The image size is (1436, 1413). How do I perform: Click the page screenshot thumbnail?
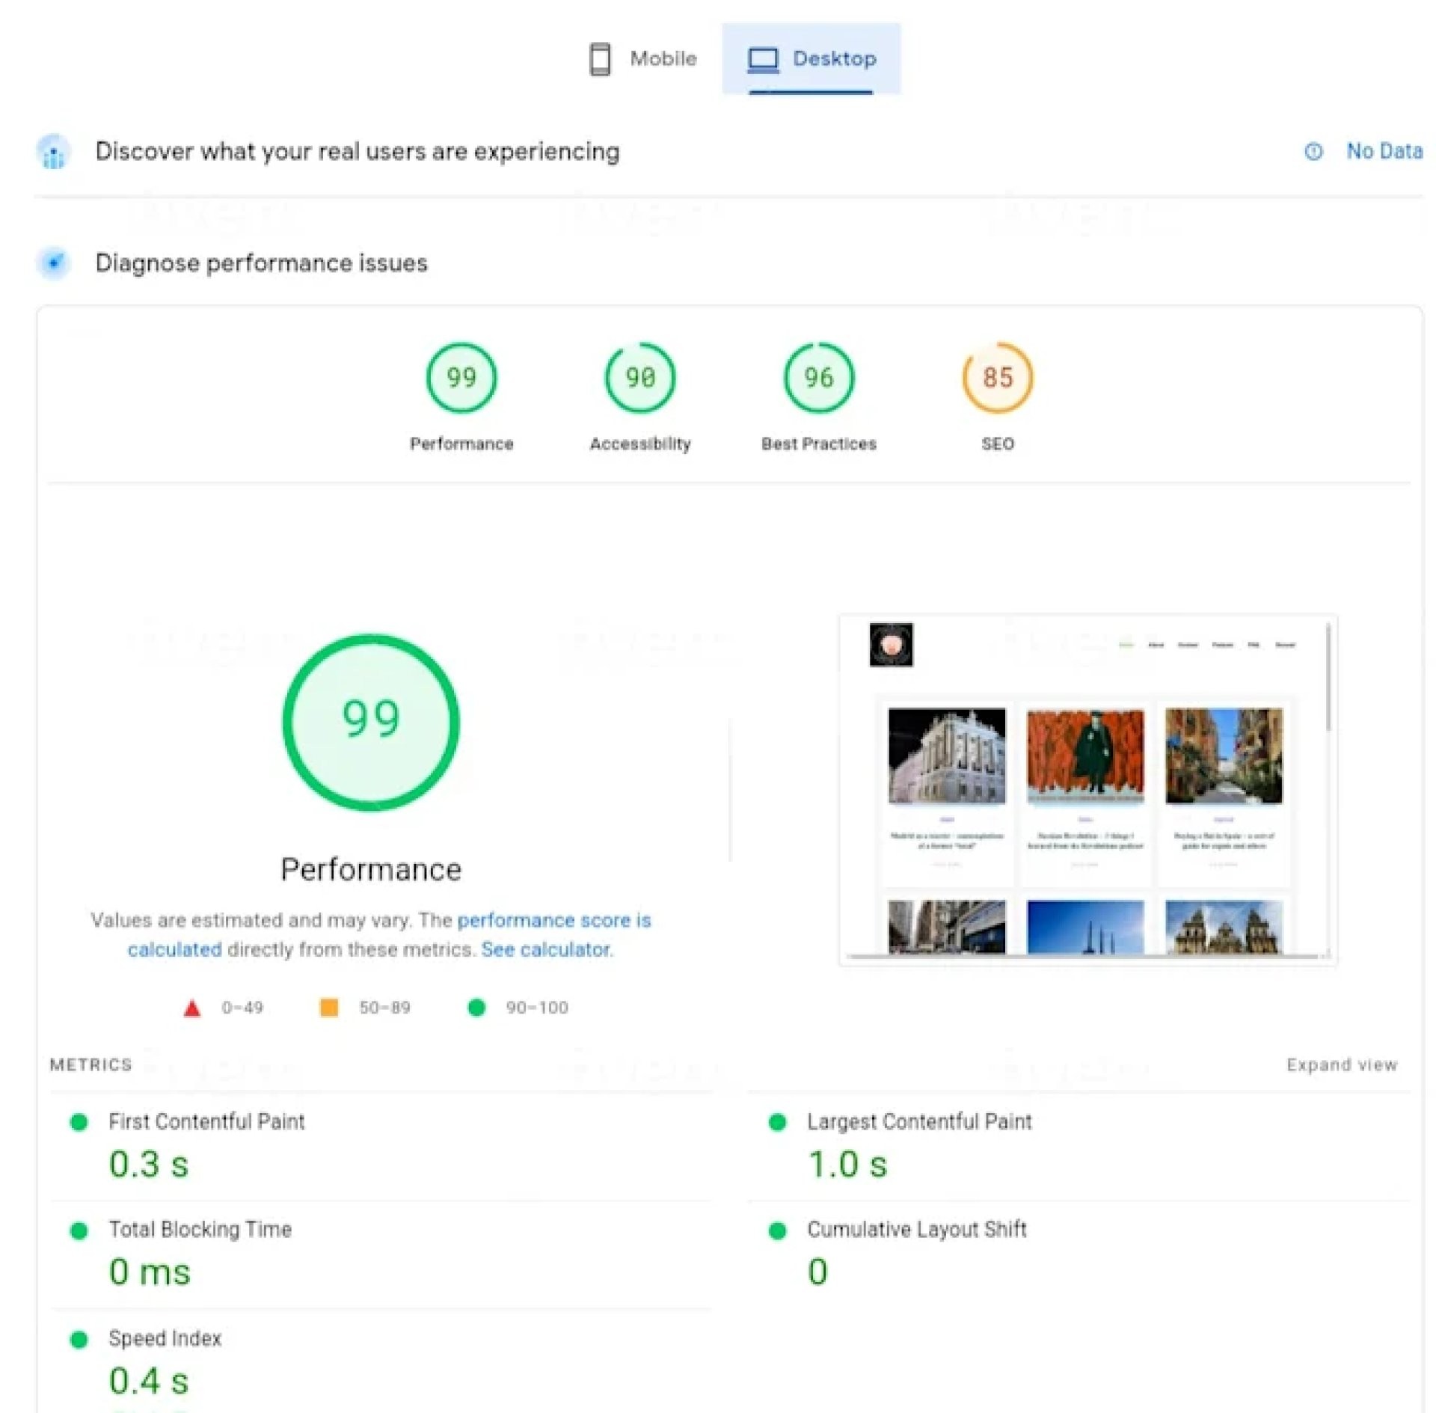1084,789
